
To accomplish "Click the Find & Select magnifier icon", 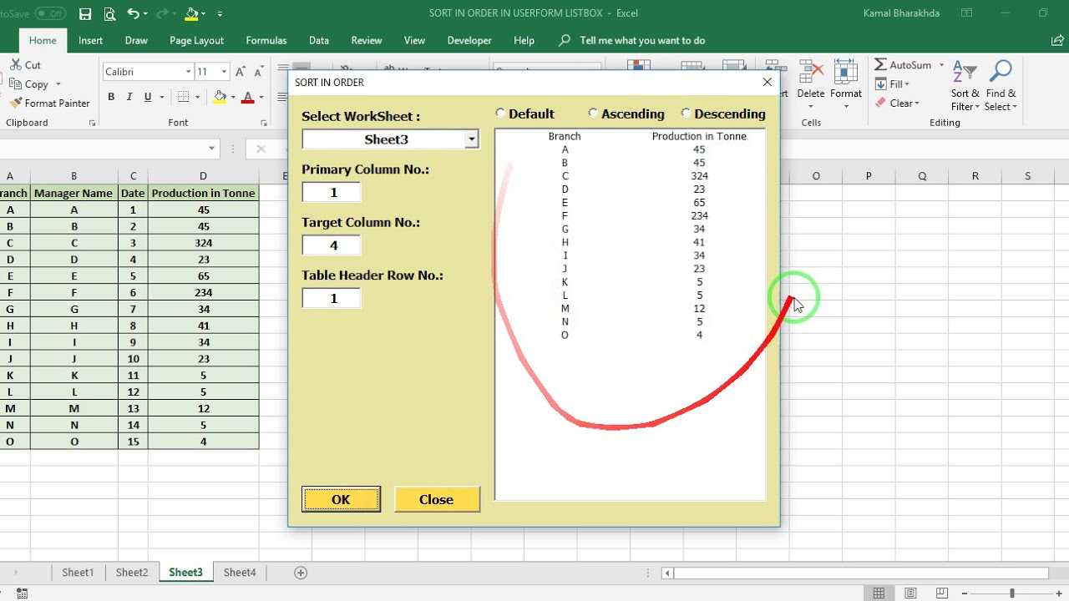I will pyautogui.click(x=1001, y=72).
